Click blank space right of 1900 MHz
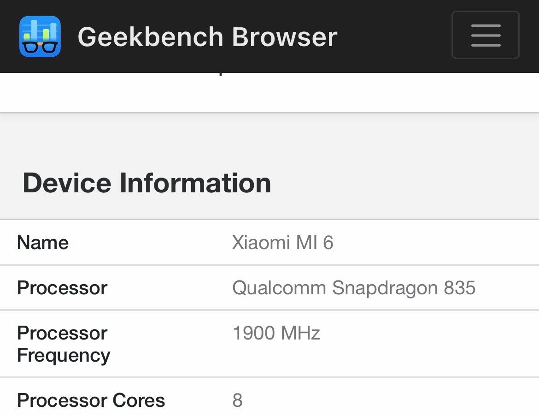This screenshot has width=539, height=417. click(428, 344)
